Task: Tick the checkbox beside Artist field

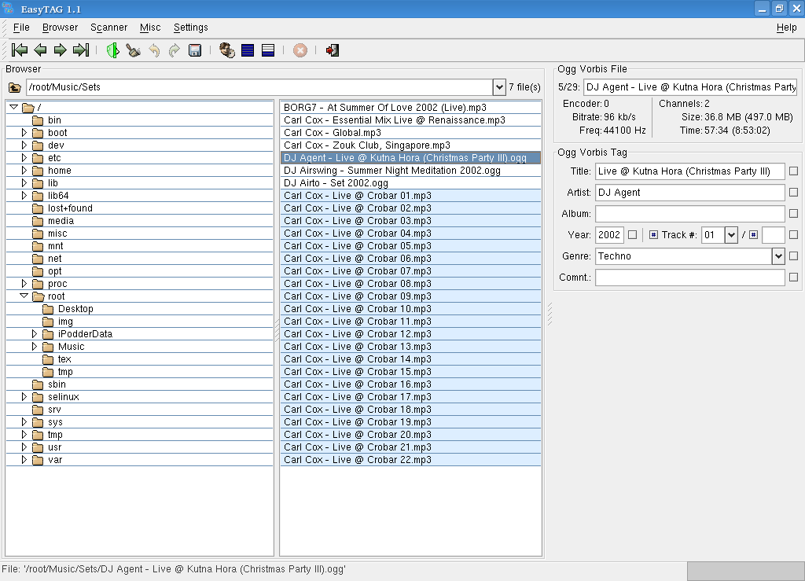Action: coord(793,192)
